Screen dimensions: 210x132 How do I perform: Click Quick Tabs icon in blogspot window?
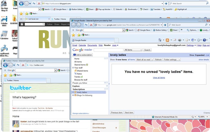pos(21,19)
